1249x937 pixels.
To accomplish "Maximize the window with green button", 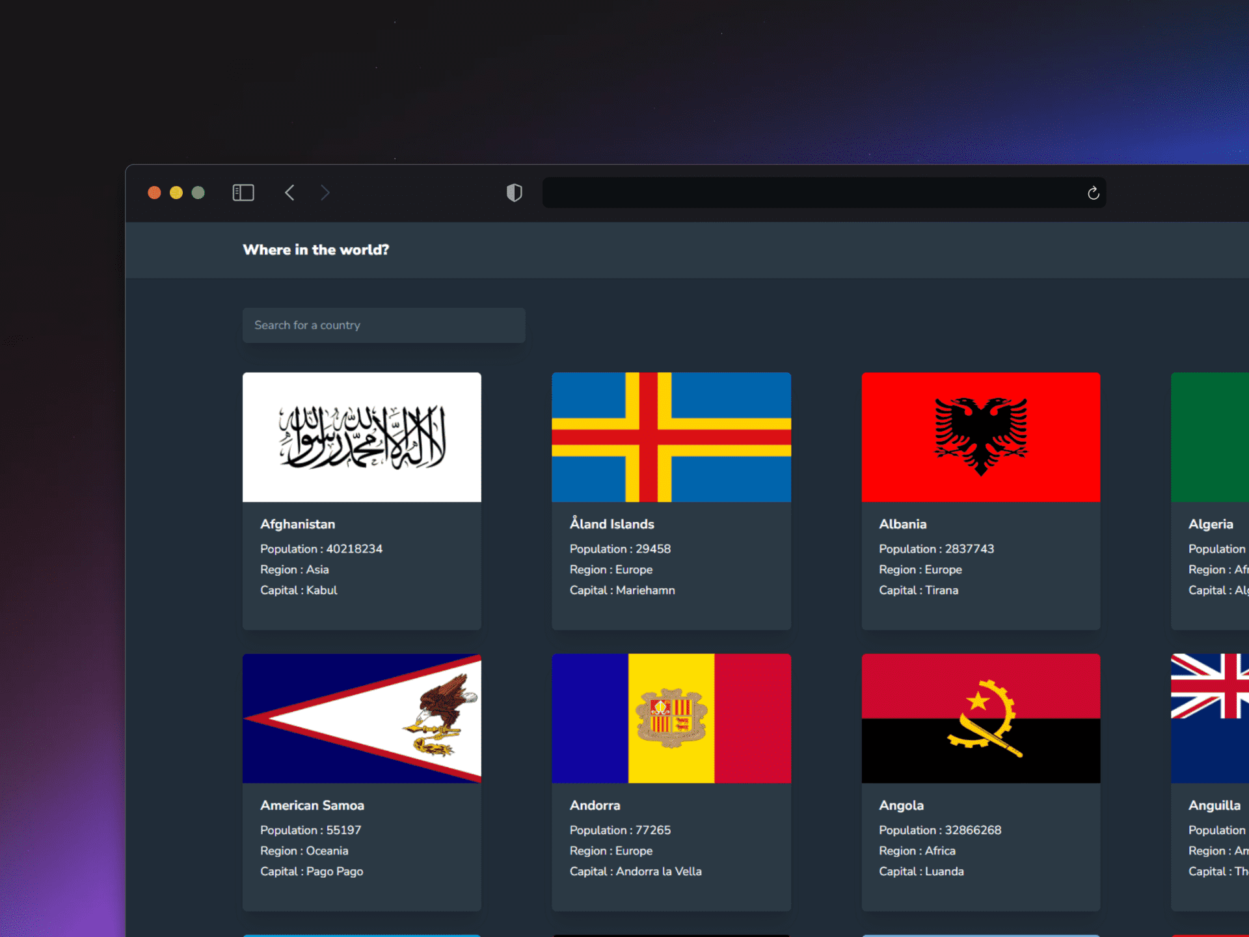I will [198, 193].
